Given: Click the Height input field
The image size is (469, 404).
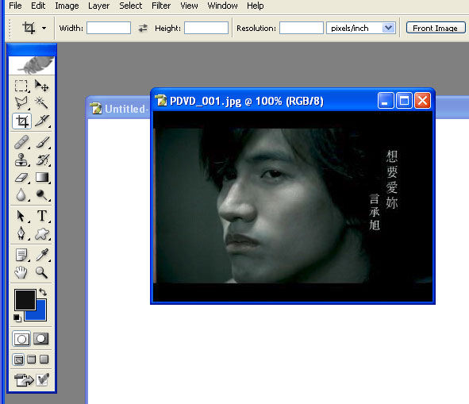Looking at the screenshot, I should pos(206,28).
